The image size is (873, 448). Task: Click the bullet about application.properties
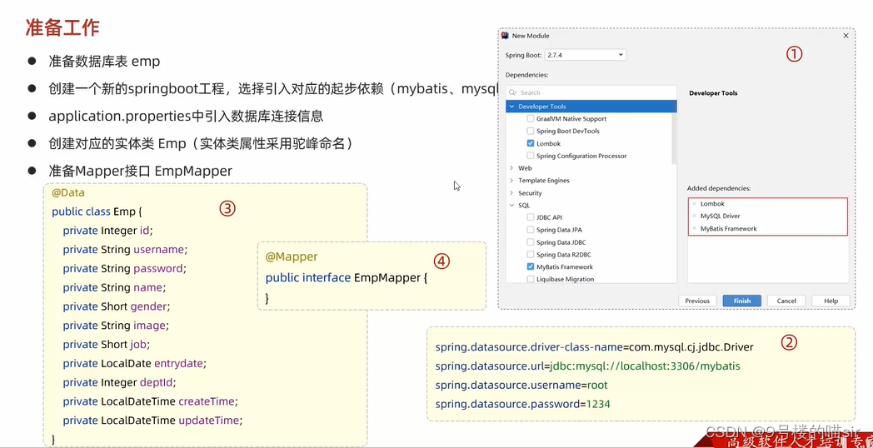pyautogui.click(x=186, y=117)
